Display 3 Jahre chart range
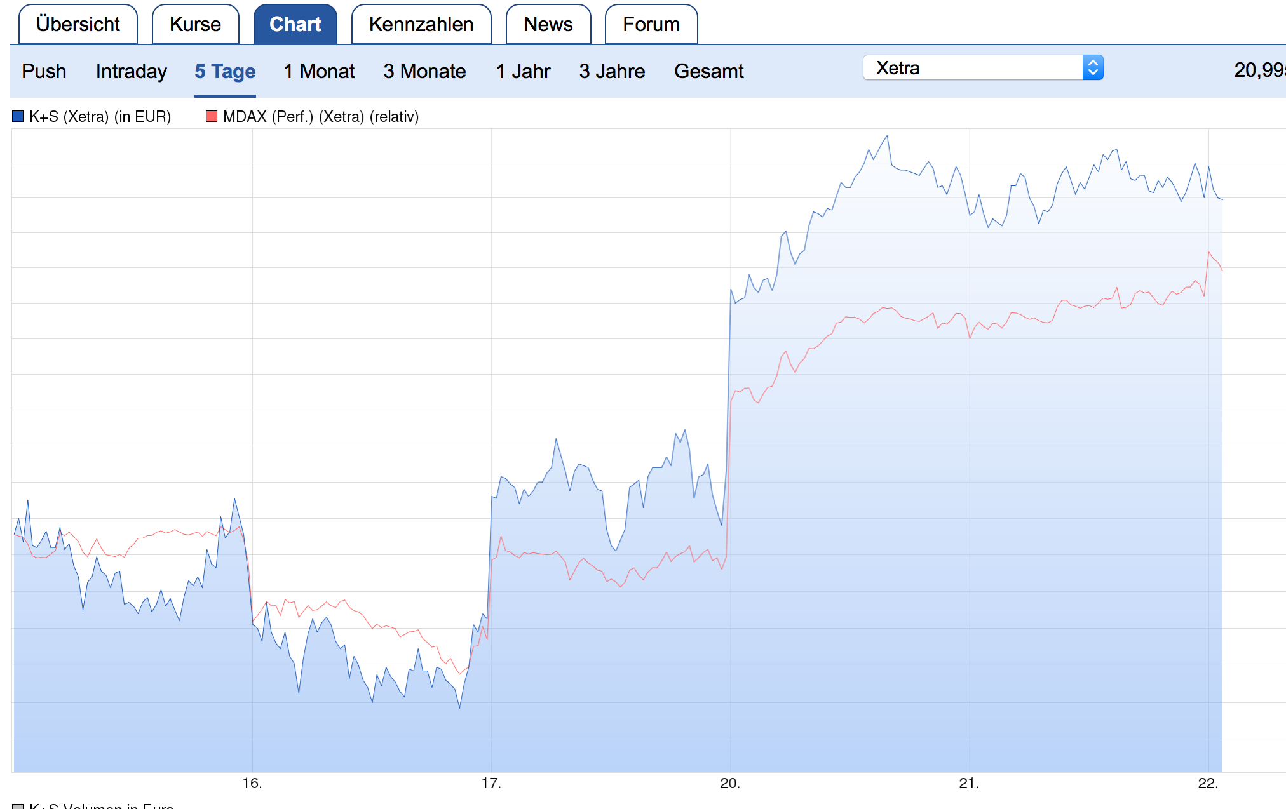 (x=612, y=71)
